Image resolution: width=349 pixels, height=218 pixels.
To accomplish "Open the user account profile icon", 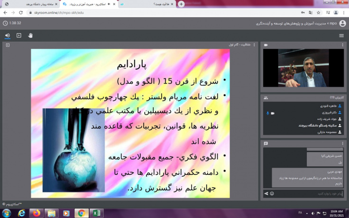I will pos(342,23).
